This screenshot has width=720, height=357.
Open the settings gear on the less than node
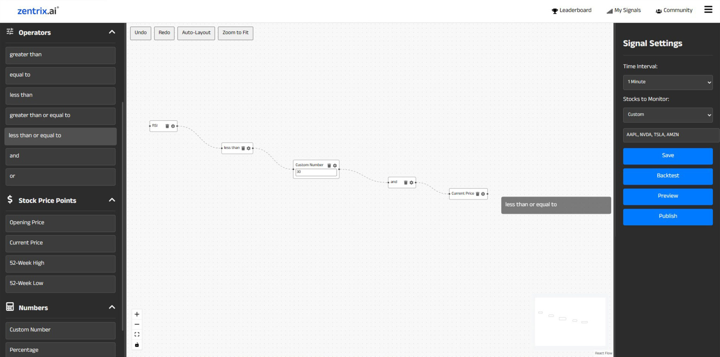pos(249,148)
